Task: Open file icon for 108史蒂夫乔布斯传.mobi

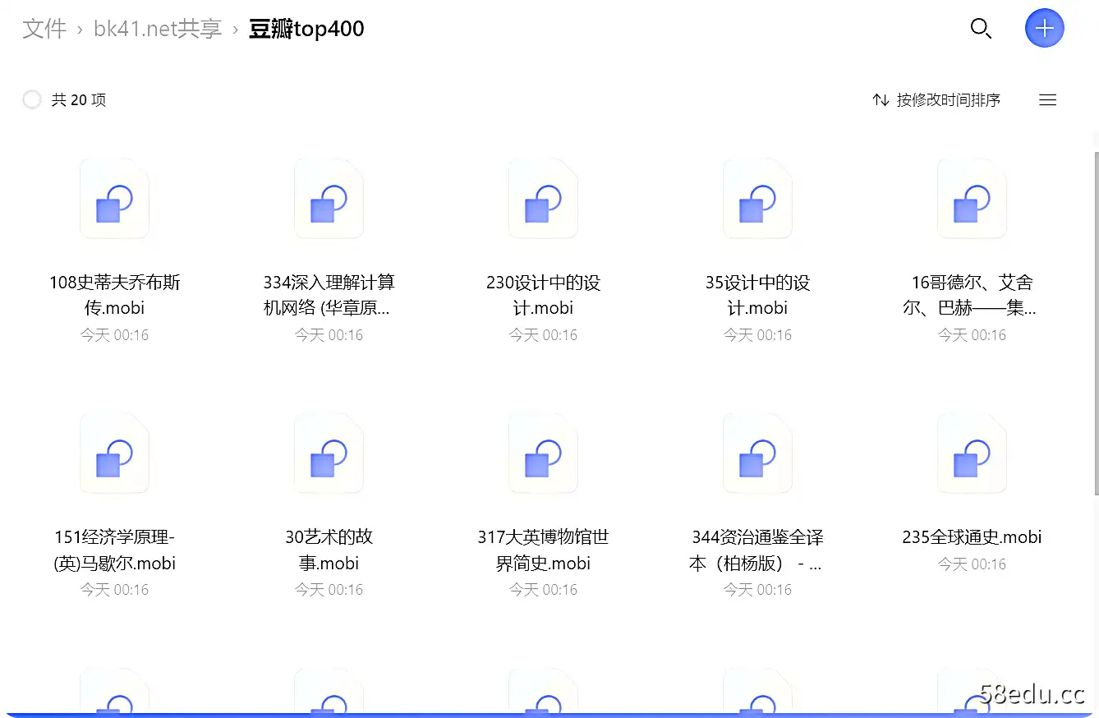Action: (114, 200)
